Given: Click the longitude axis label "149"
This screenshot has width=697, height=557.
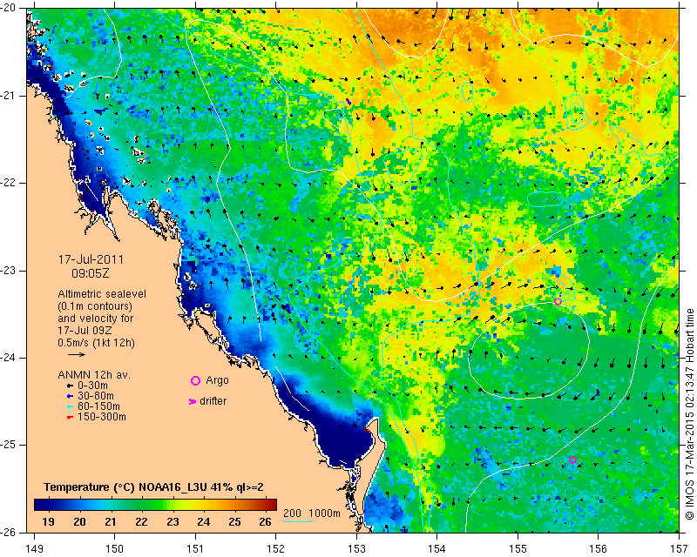Looking at the screenshot, I should 34,549.
